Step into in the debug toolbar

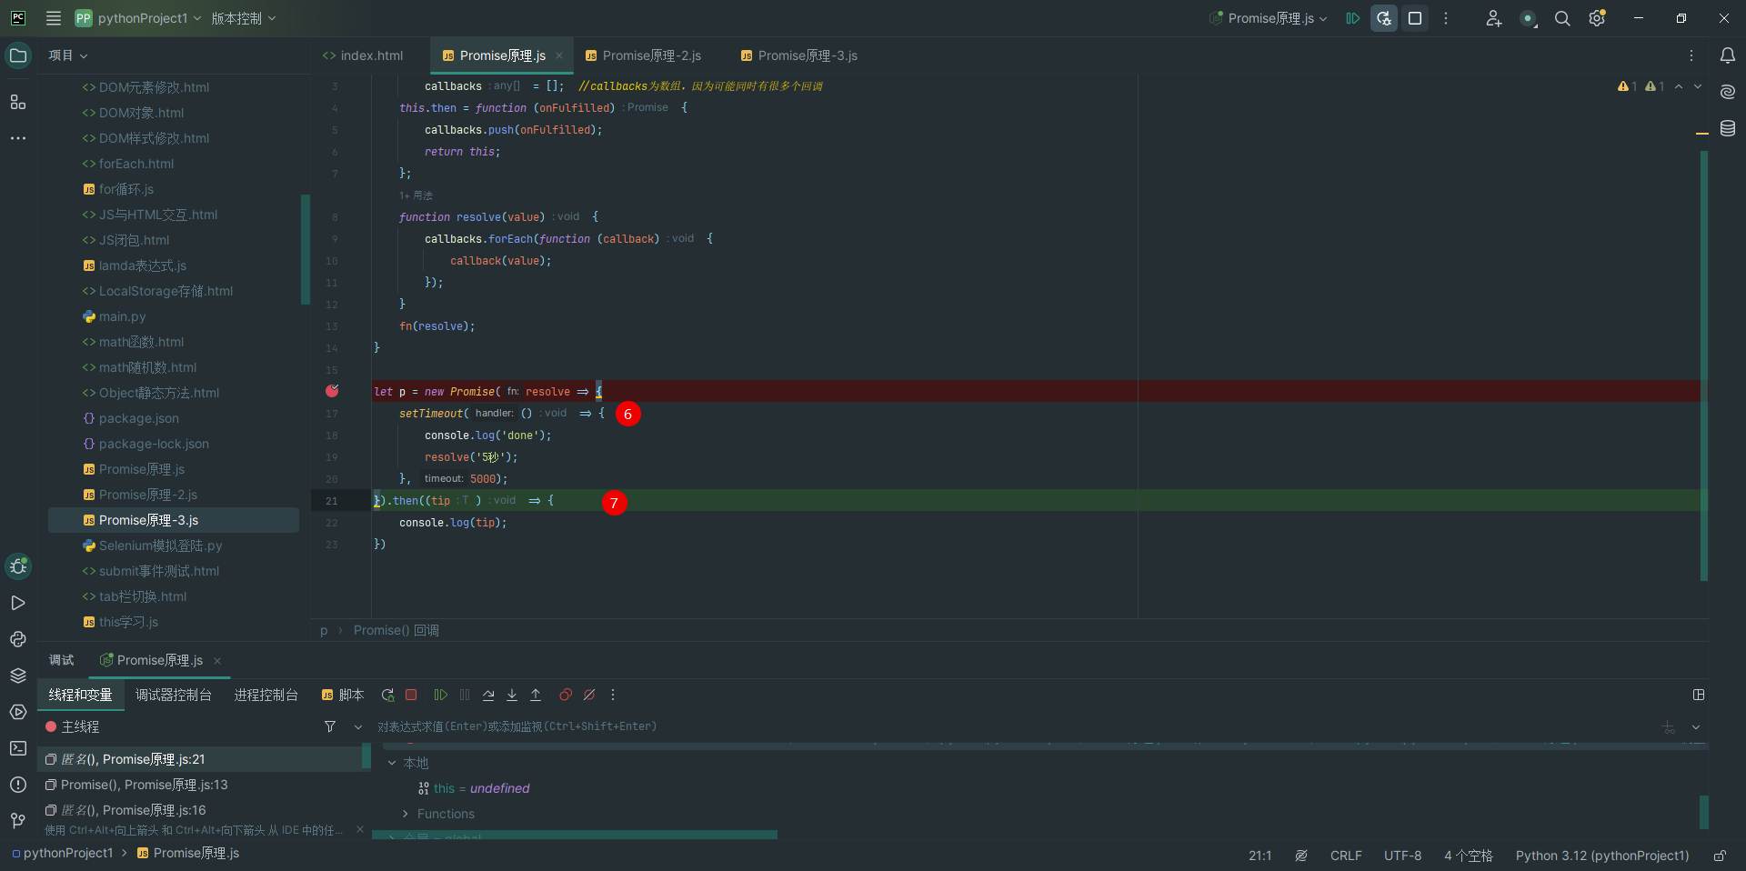tap(512, 695)
